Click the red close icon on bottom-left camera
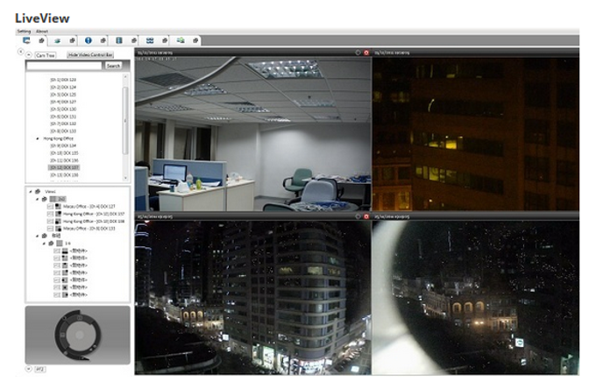Screen dimensions: 596x389 (x=366, y=215)
